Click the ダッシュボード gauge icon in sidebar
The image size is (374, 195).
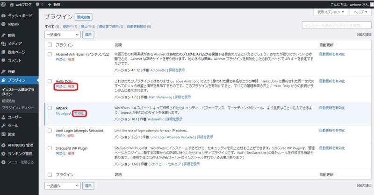coord(3,16)
